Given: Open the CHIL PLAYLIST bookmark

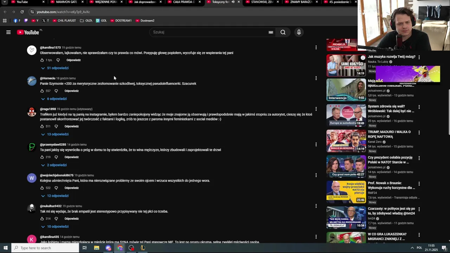Looking at the screenshot, I should click(64, 21).
